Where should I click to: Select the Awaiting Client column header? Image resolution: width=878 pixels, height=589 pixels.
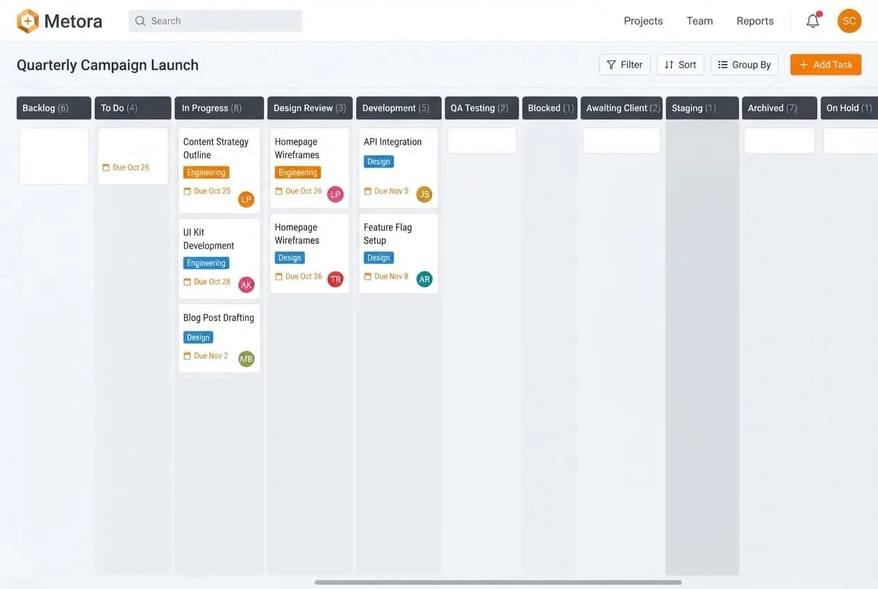click(622, 108)
